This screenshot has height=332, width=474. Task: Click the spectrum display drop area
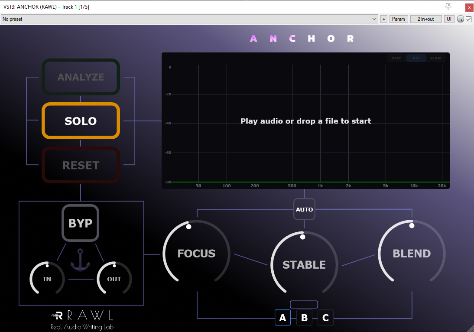pyautogui.click(x=305, y=120)
